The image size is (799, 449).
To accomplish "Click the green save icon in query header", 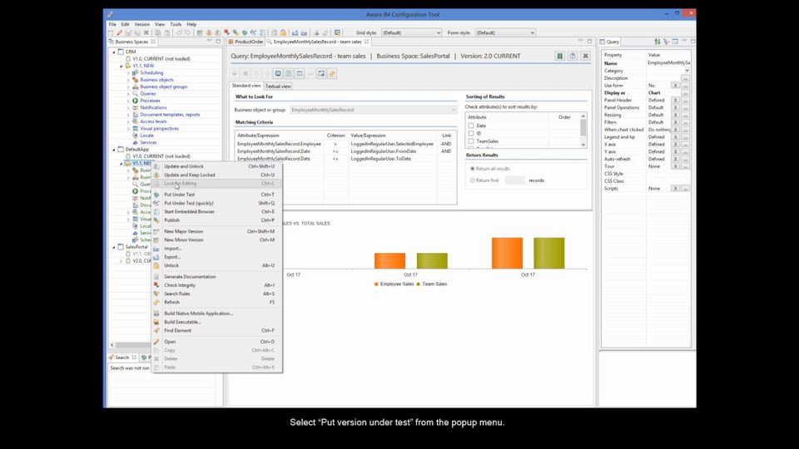I will [559, 56].
